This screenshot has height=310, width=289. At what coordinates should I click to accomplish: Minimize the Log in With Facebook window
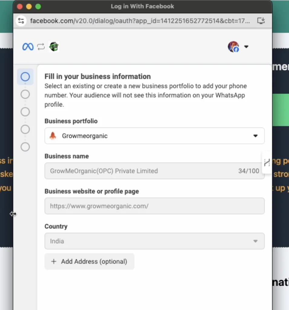click(29, 7)
